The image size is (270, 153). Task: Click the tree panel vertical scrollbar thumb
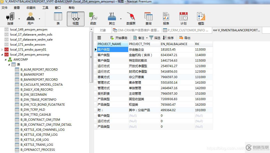click(x=91, y=57)
